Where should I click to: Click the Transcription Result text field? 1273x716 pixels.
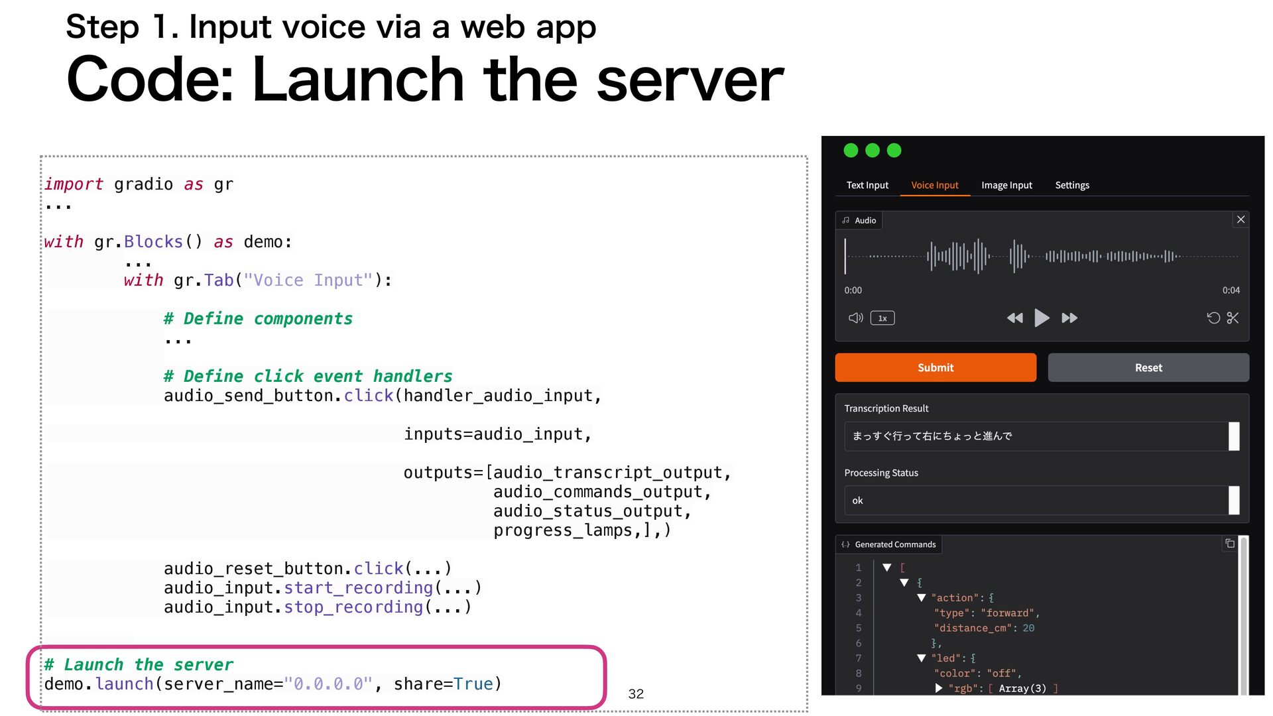click(x=1034, y=436)
